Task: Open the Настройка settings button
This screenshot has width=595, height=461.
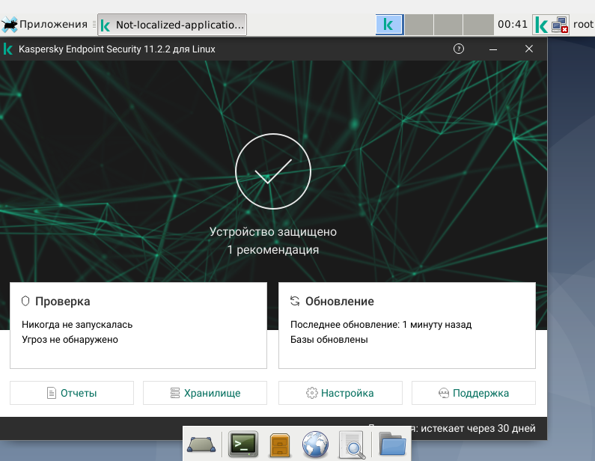Action: coord(341,393)
